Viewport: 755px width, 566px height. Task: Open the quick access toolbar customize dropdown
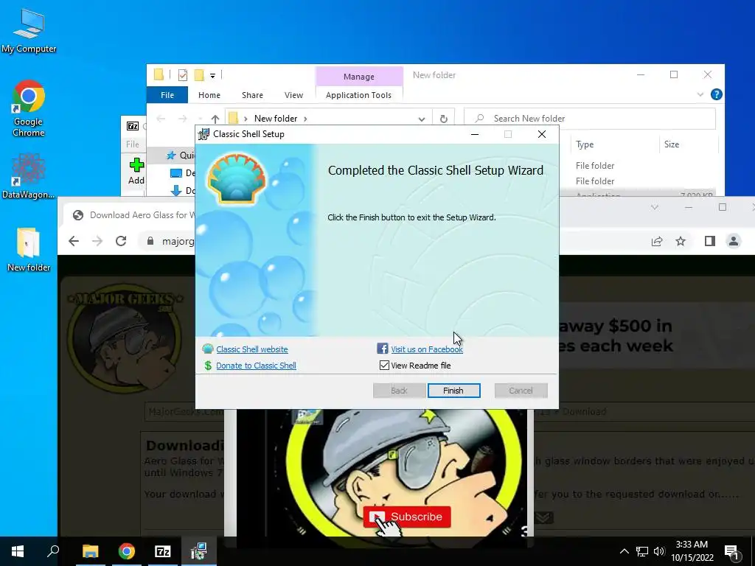(x=212, y=76)
